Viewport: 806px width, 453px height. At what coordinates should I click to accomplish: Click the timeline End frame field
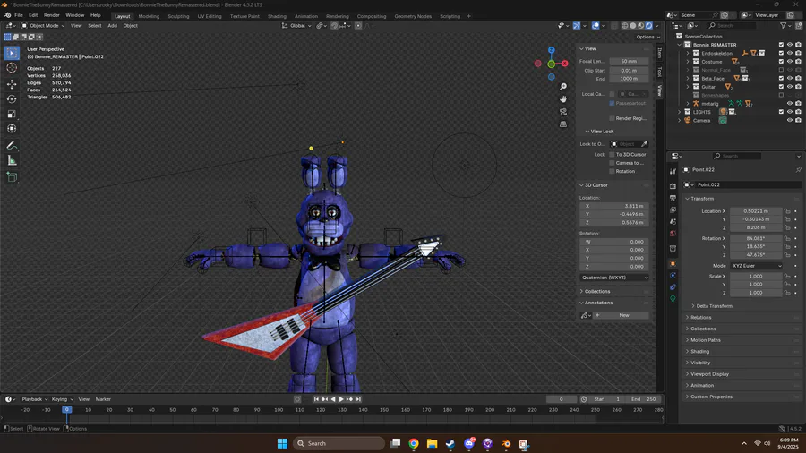(644, 399)
